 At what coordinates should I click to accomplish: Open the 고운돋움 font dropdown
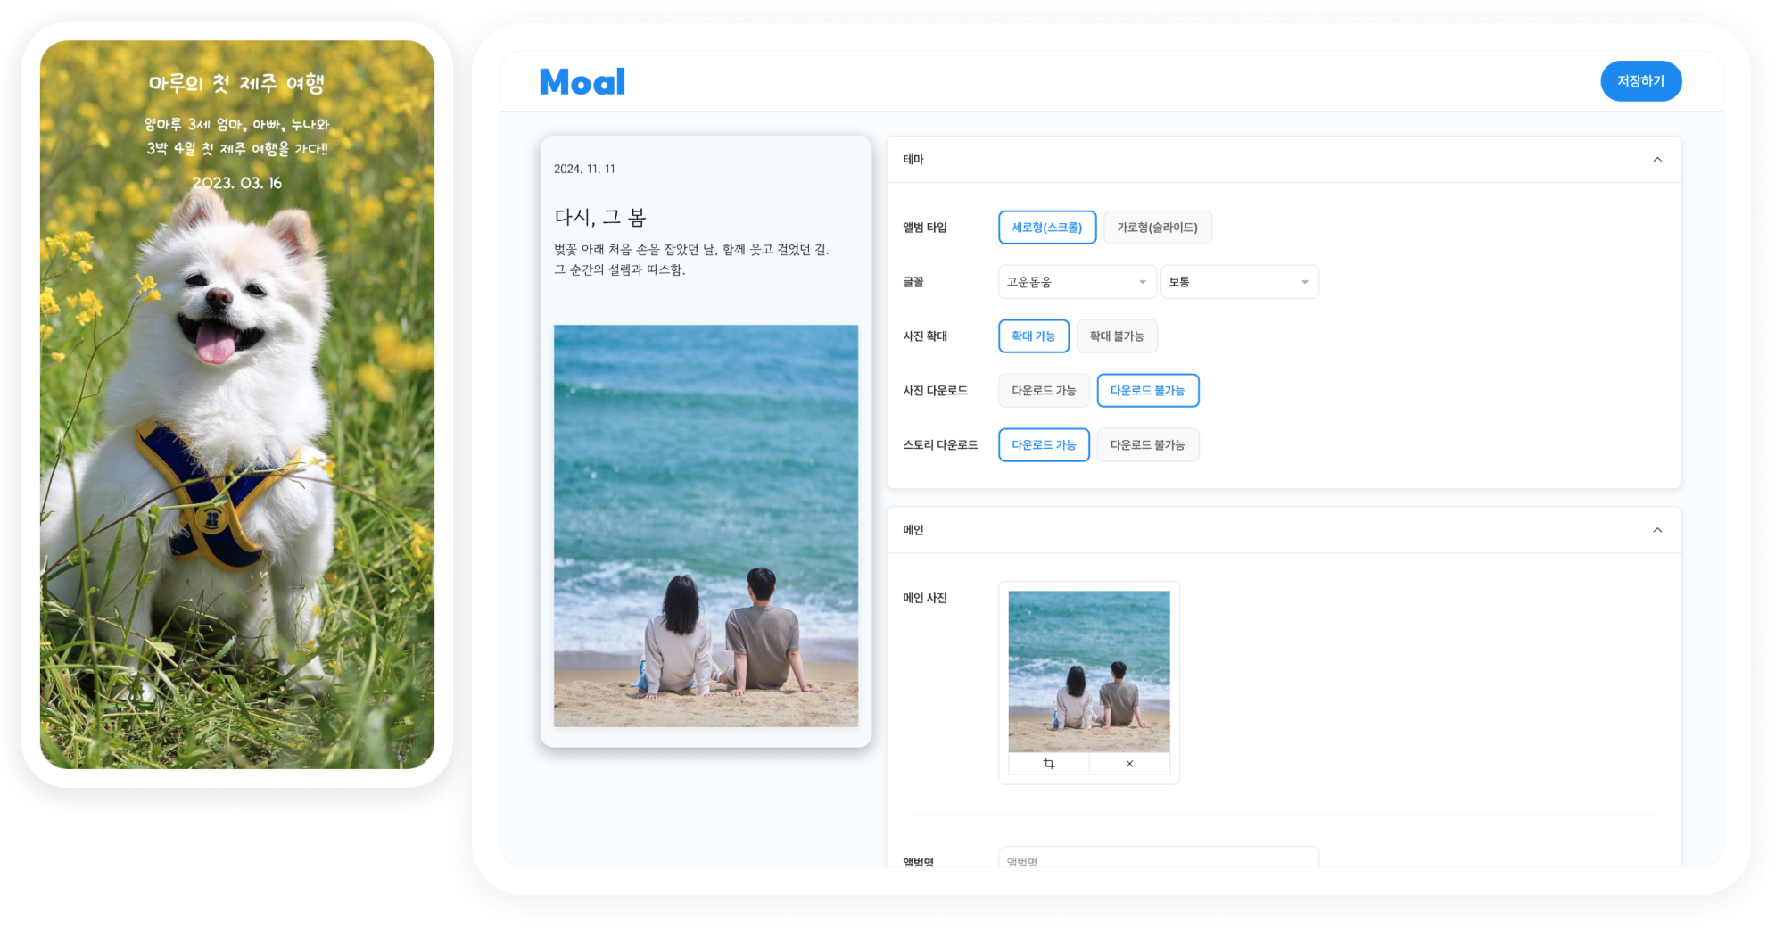[x=1077, y=282]
